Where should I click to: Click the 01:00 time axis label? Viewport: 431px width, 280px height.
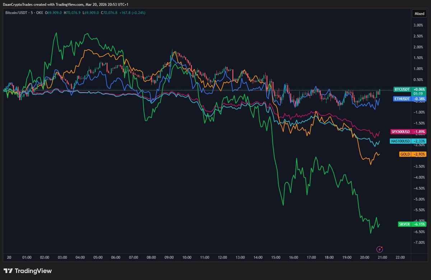27,258
